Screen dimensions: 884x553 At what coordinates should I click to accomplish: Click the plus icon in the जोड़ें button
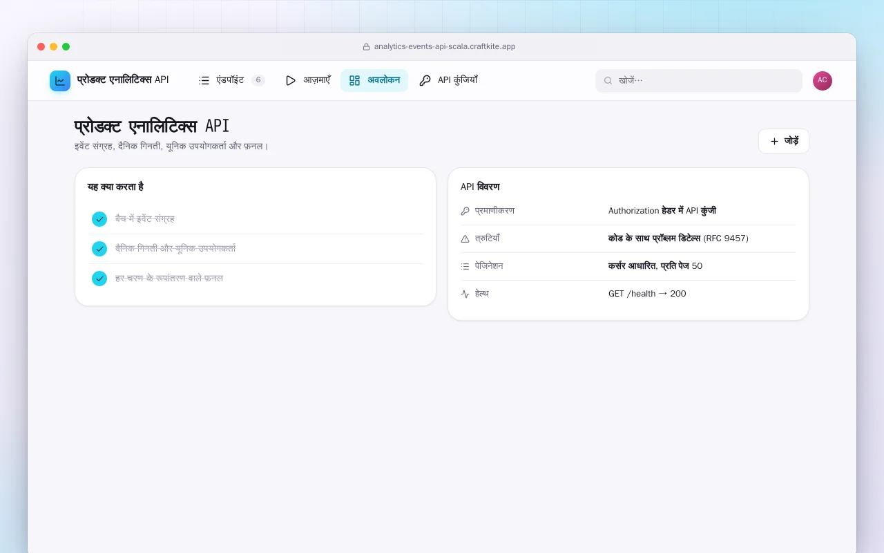point(774,141)
